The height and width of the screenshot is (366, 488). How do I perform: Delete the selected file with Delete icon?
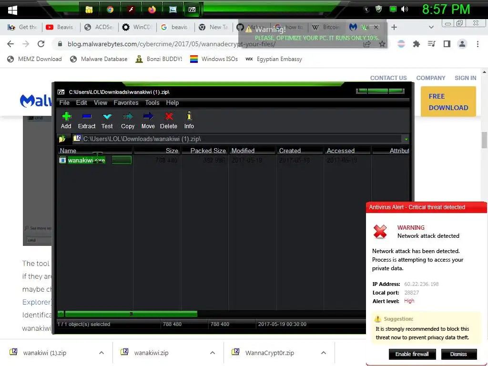point(168,120)
